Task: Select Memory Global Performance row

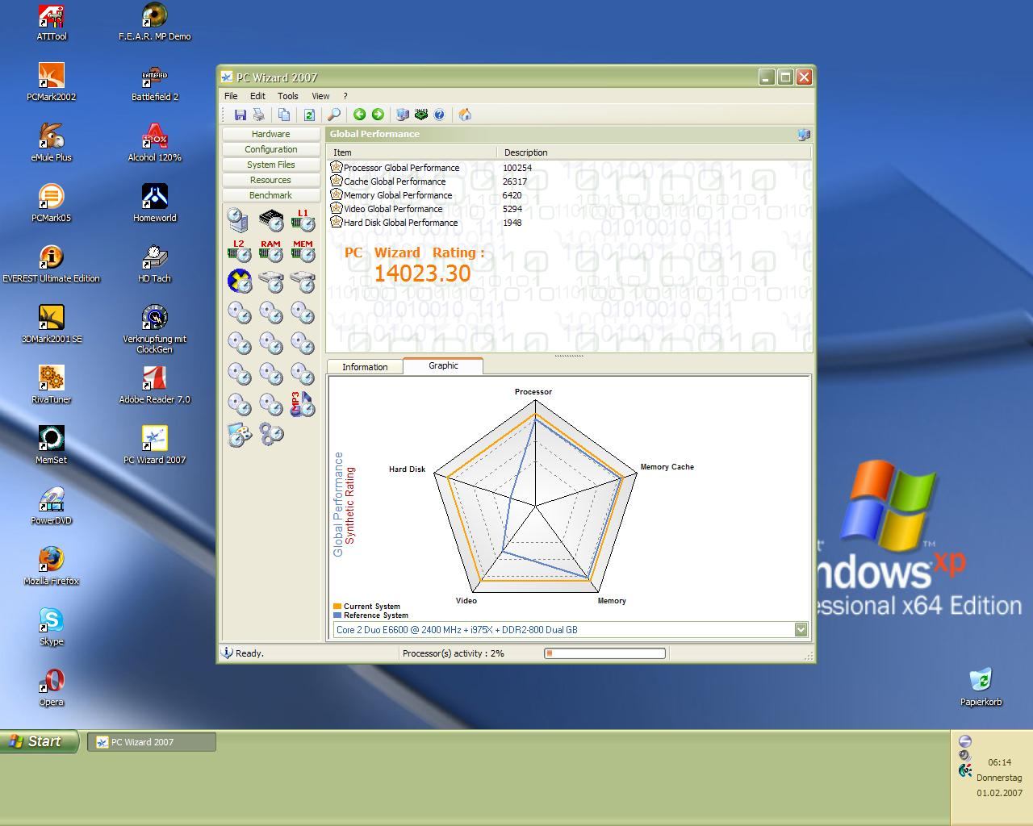Action: click(x=569, y=195)
